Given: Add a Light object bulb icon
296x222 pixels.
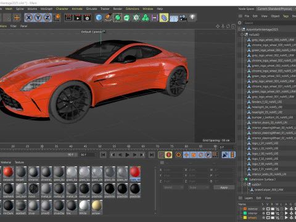Looking at the screenshot, I should click(192, 18).
